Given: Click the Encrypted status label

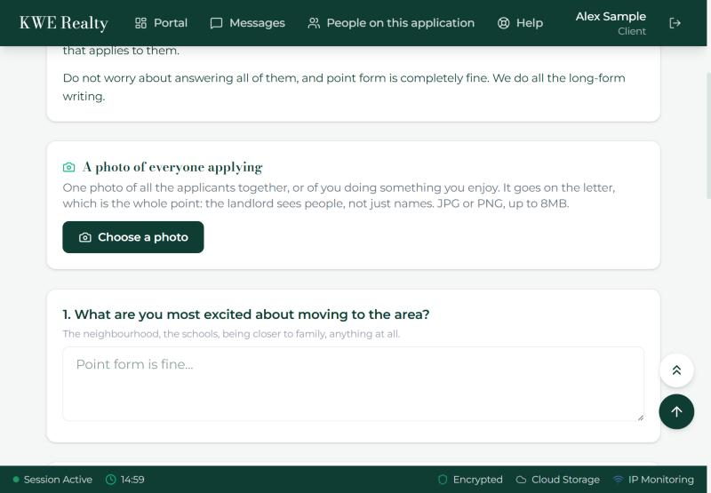Looking at the screenshot, I should click(478, 480).
